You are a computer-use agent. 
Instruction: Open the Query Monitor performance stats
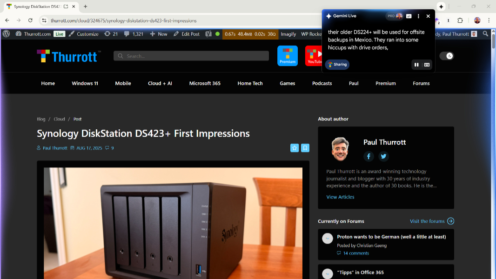coord(250,34)
